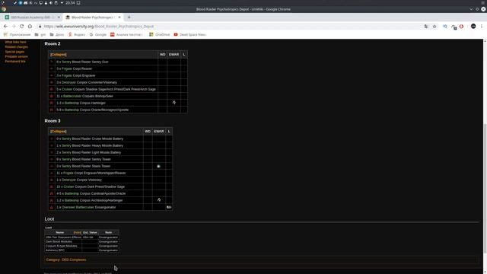Click the Loot section heading
Screen dimensions: 487x274
pyautogui.click(x=49, y=219)
